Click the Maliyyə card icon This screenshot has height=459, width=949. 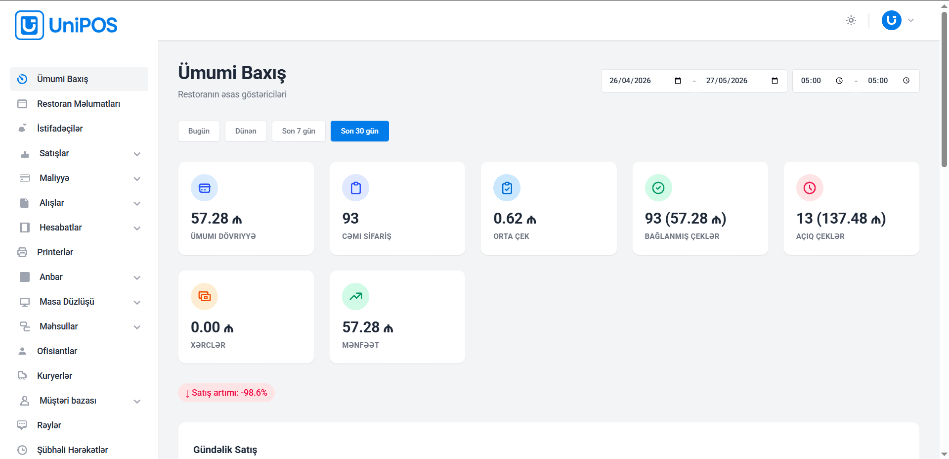tap(25, 178)
